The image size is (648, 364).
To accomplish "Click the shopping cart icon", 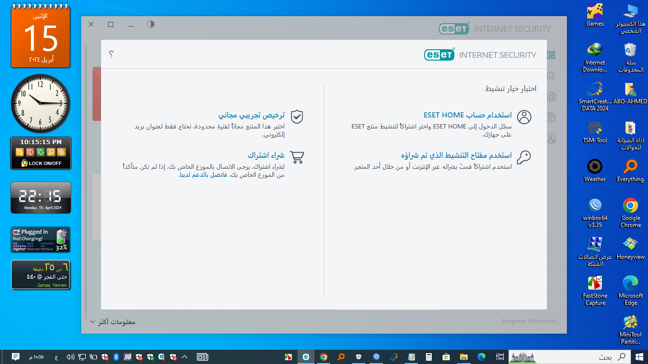I will 297,157.
